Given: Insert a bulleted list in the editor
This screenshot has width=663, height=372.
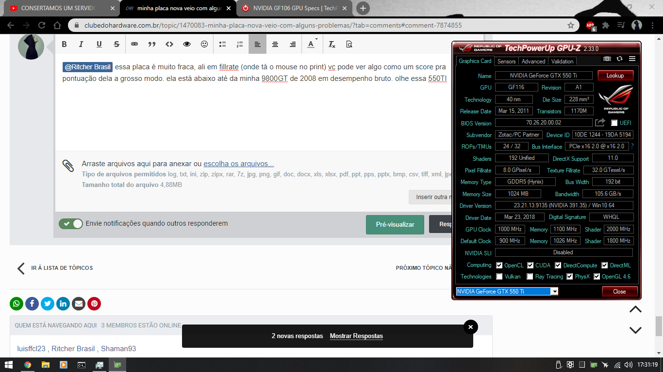Looking at the screenshot, I should coord(222,44).
